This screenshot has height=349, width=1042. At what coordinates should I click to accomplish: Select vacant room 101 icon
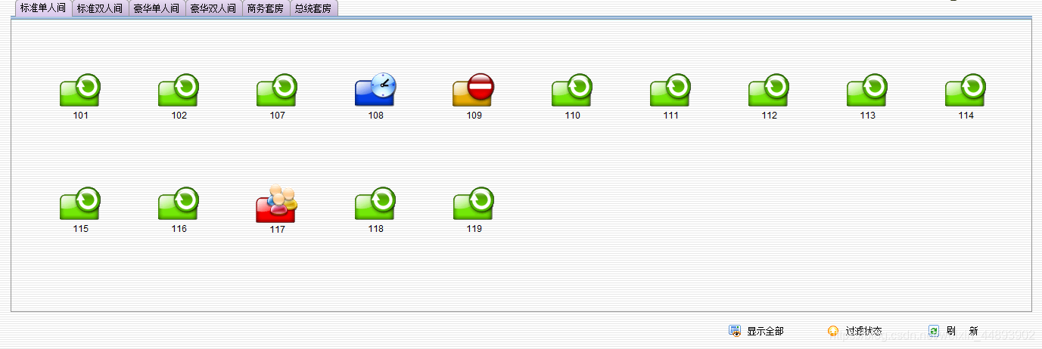80,90
